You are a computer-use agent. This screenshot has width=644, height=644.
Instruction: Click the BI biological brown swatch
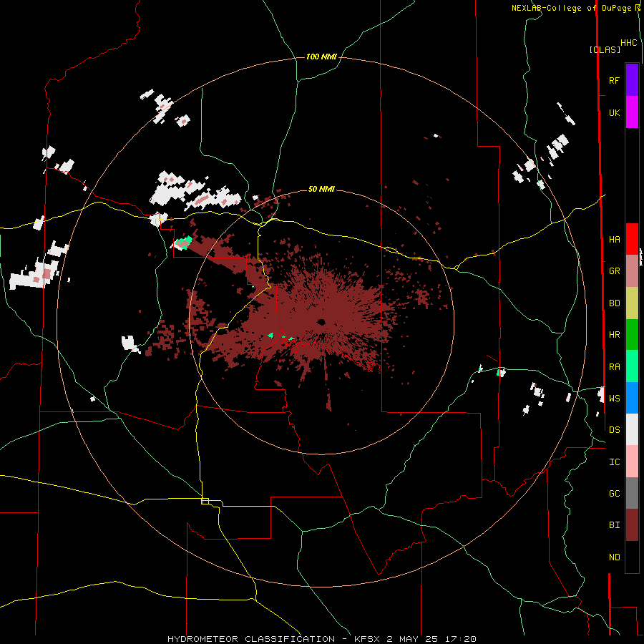pos(632,525)
